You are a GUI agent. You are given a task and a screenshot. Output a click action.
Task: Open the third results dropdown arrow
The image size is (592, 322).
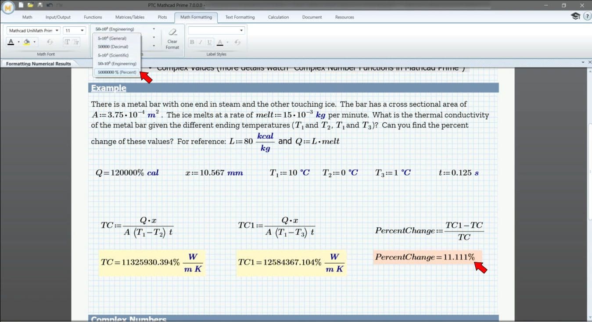(154, 45)
